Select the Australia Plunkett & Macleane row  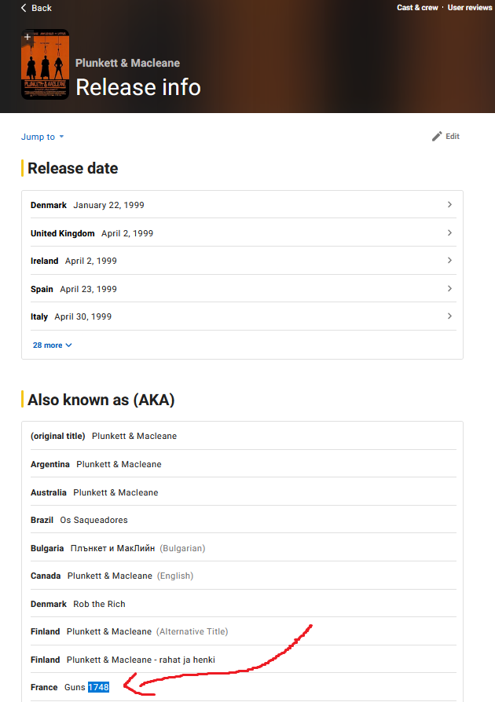(x=244, y=492)
